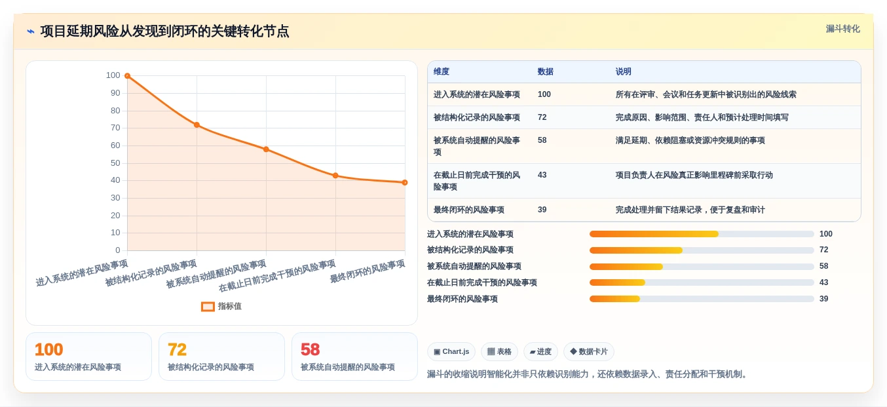Screen dimensions: 887x407
Task: Click the lightning icon beside the title
Action: coord(31,31)
